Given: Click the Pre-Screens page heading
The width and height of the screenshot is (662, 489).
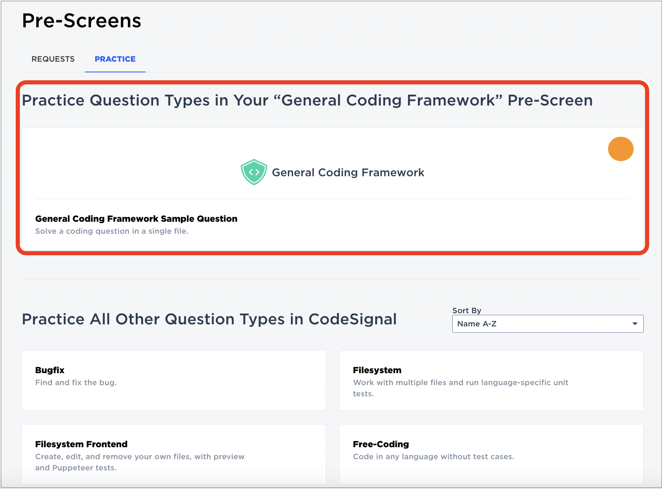Looking at the screenshot, I should tap(82, 21).
